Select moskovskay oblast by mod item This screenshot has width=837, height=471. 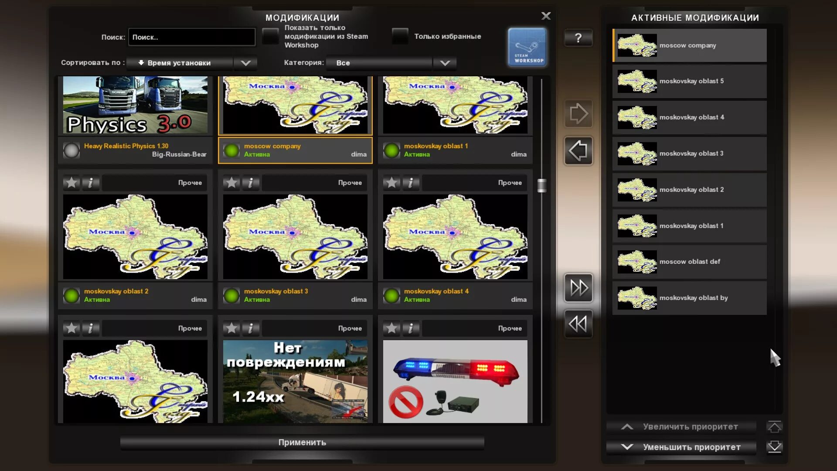[x=689, y=298]
